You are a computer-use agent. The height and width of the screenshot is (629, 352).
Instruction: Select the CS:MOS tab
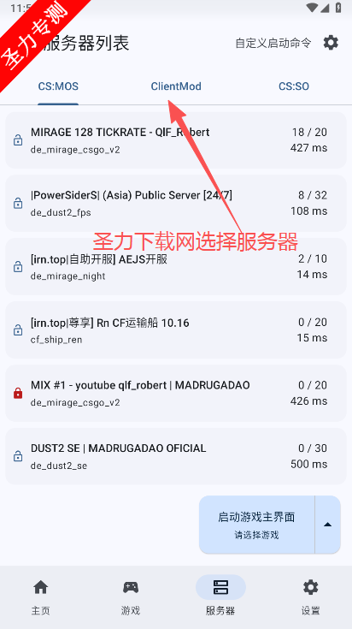(x=58, y=86)
